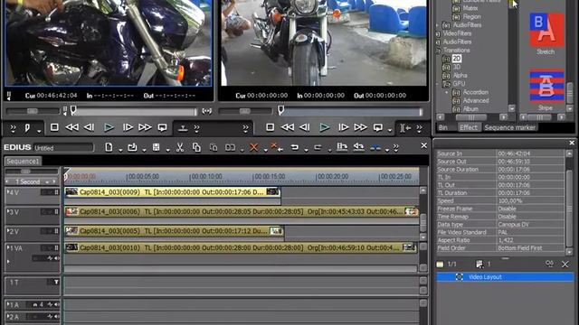Open the 1 Second timeline scale dropdown
579x325 pixels.
click(x=47, y=182)
